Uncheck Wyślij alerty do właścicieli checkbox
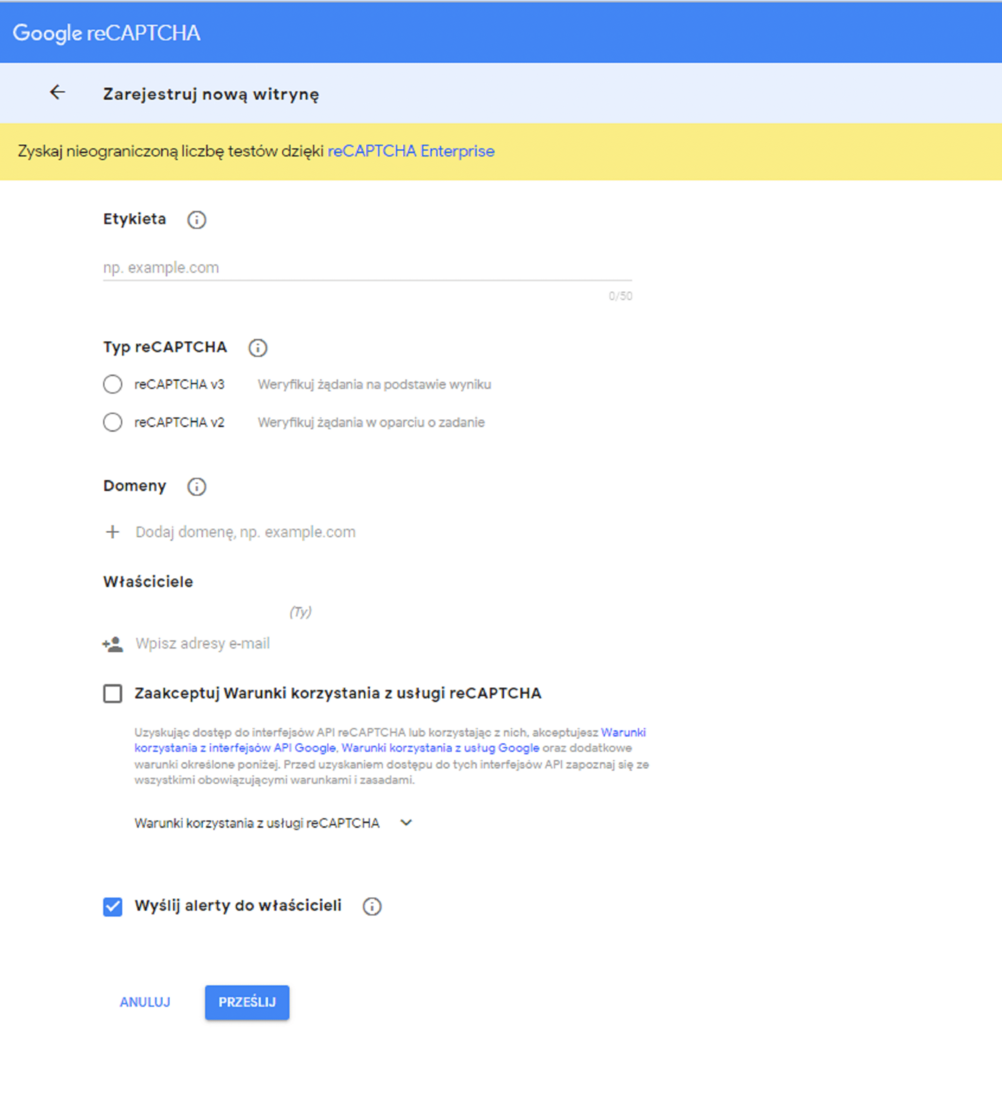 click(113, 907)
